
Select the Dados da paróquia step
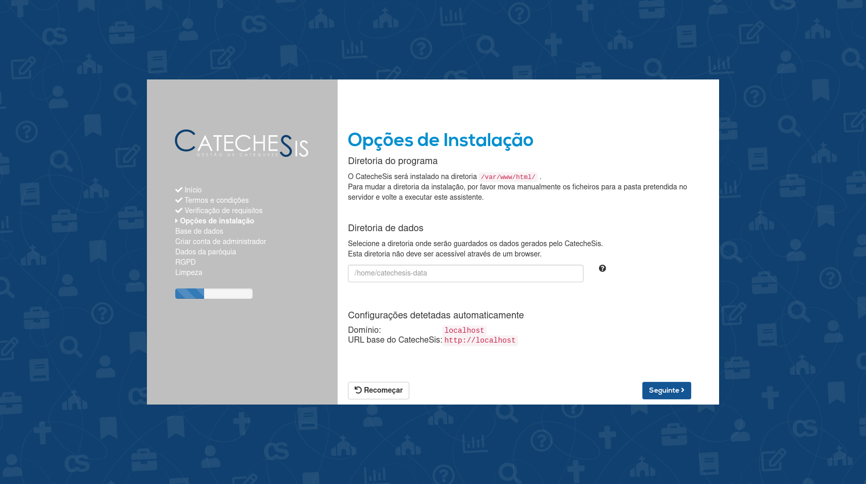click(205, 252)
